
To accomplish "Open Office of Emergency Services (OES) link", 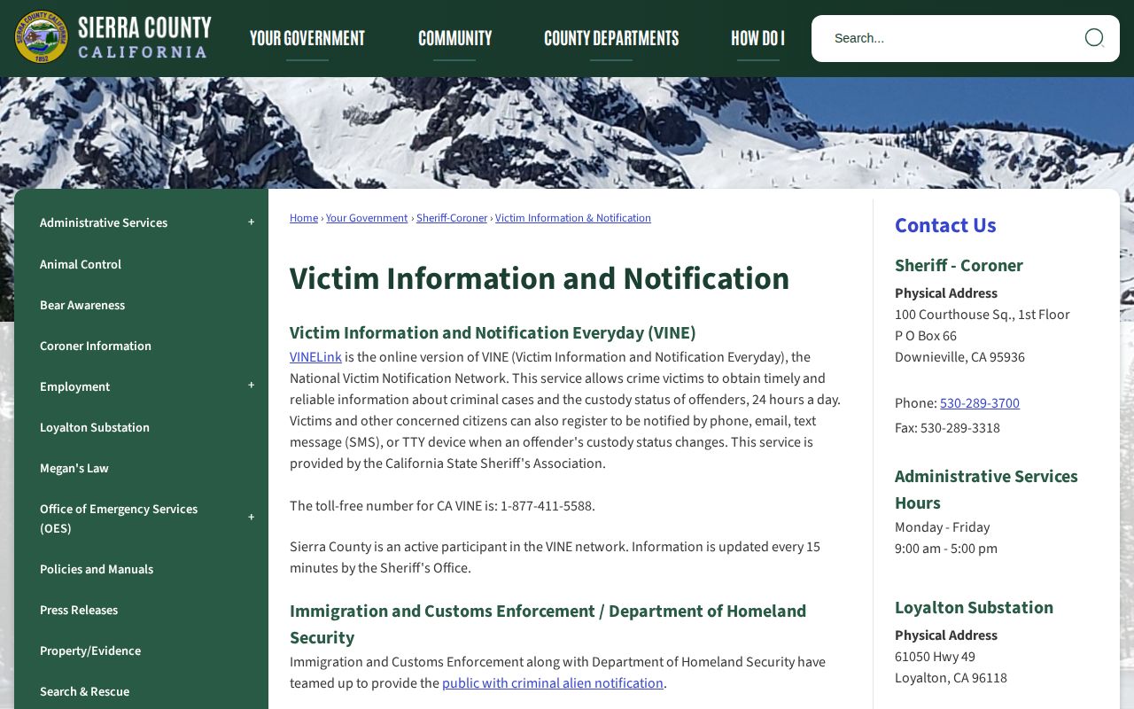I will tap(119, 518).
